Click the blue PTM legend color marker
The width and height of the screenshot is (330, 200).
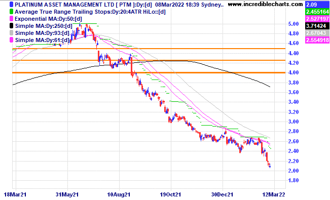11,5
